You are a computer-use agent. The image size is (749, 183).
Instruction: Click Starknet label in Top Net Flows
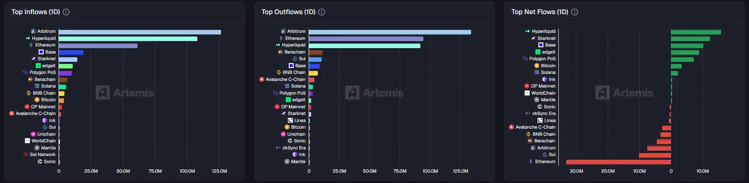click(x=546, y=38)
